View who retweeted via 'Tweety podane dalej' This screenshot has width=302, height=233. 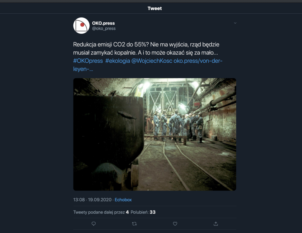(x=101, y=212)
